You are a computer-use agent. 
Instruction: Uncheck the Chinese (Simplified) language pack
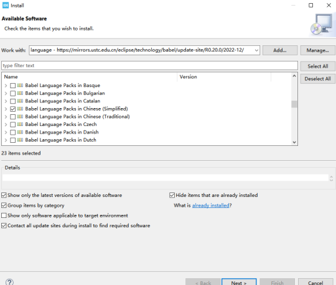[x=13, y=109]
